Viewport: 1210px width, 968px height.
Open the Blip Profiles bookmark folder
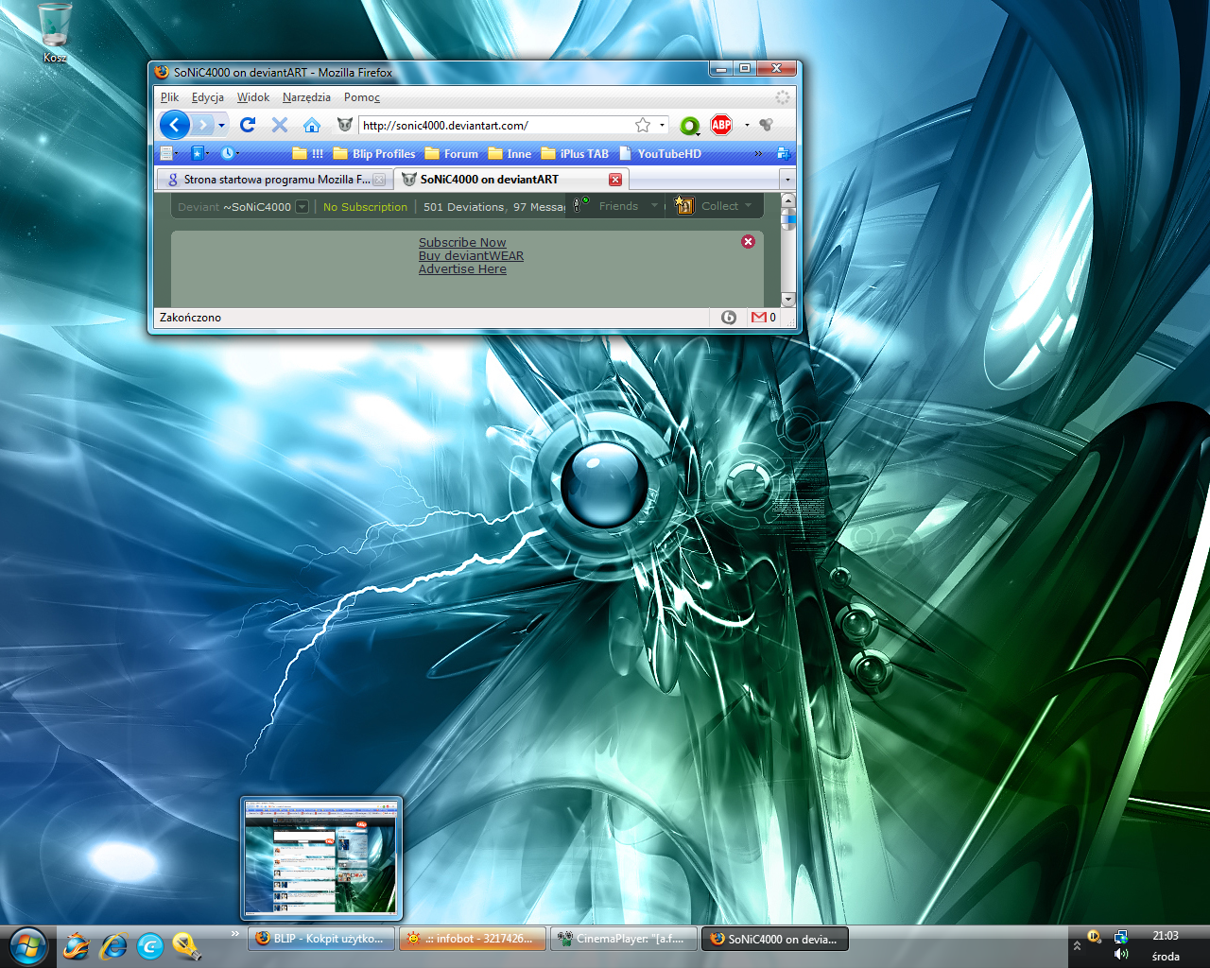pyautogui.click(x=374, y=154)
